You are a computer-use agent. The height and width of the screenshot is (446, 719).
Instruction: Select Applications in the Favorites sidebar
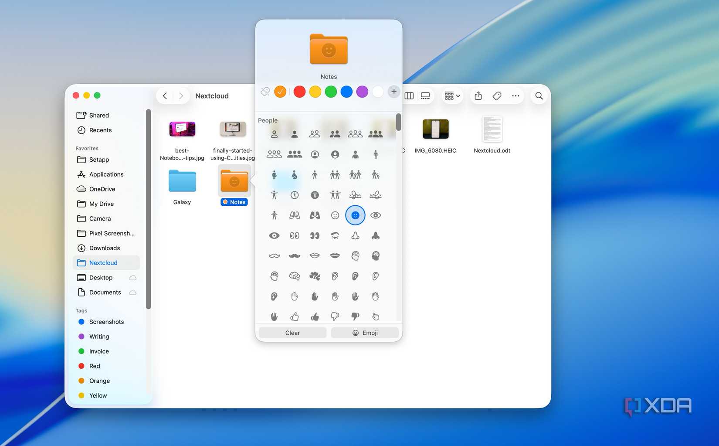[106, 174]
